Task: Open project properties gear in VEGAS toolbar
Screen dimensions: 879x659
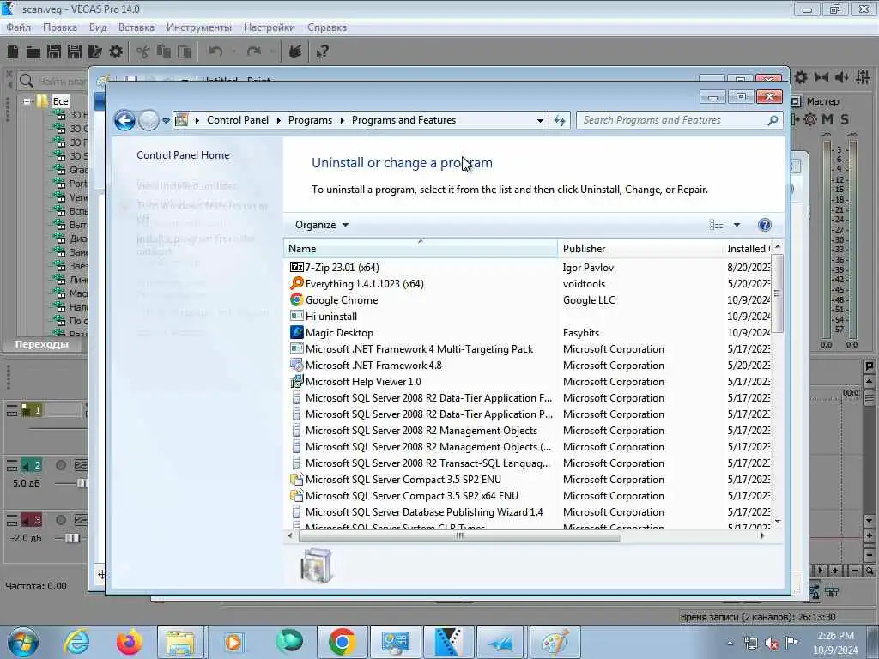Action: click(x=116, y=51)
